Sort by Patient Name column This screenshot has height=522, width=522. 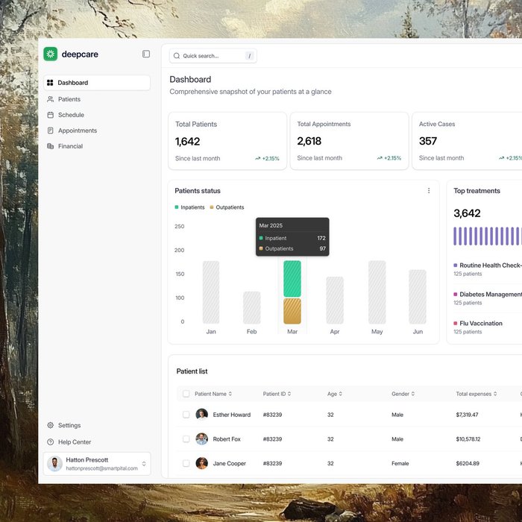point(213,394)
